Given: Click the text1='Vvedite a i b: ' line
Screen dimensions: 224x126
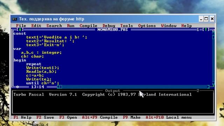Looking at the screenshot, I should pos(57,37).
